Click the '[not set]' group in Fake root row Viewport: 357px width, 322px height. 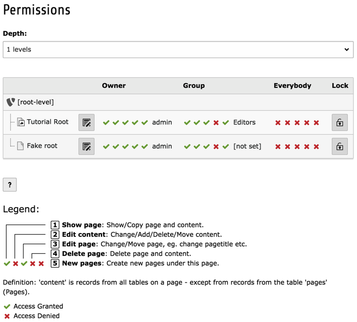(247, 146)
